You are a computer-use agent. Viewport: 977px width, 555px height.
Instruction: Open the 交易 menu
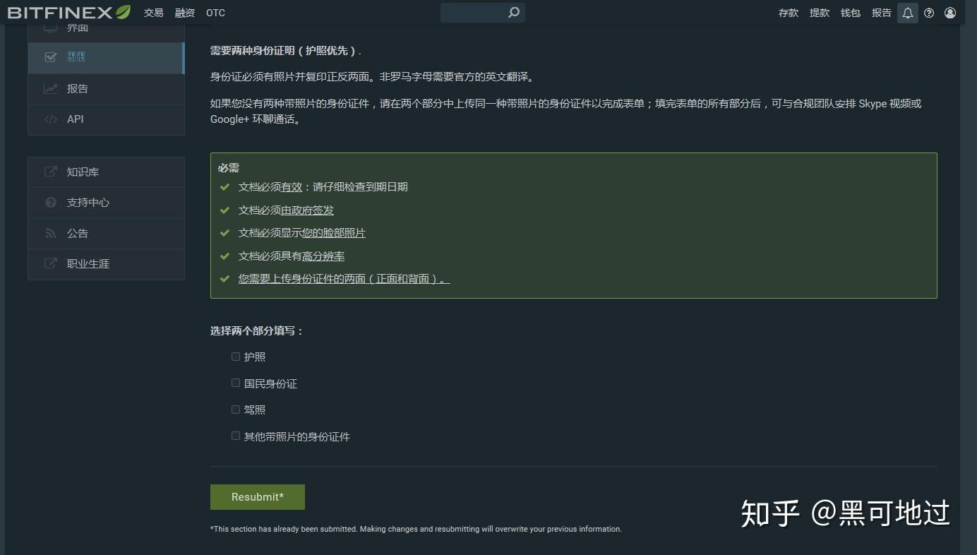point(153,12)
